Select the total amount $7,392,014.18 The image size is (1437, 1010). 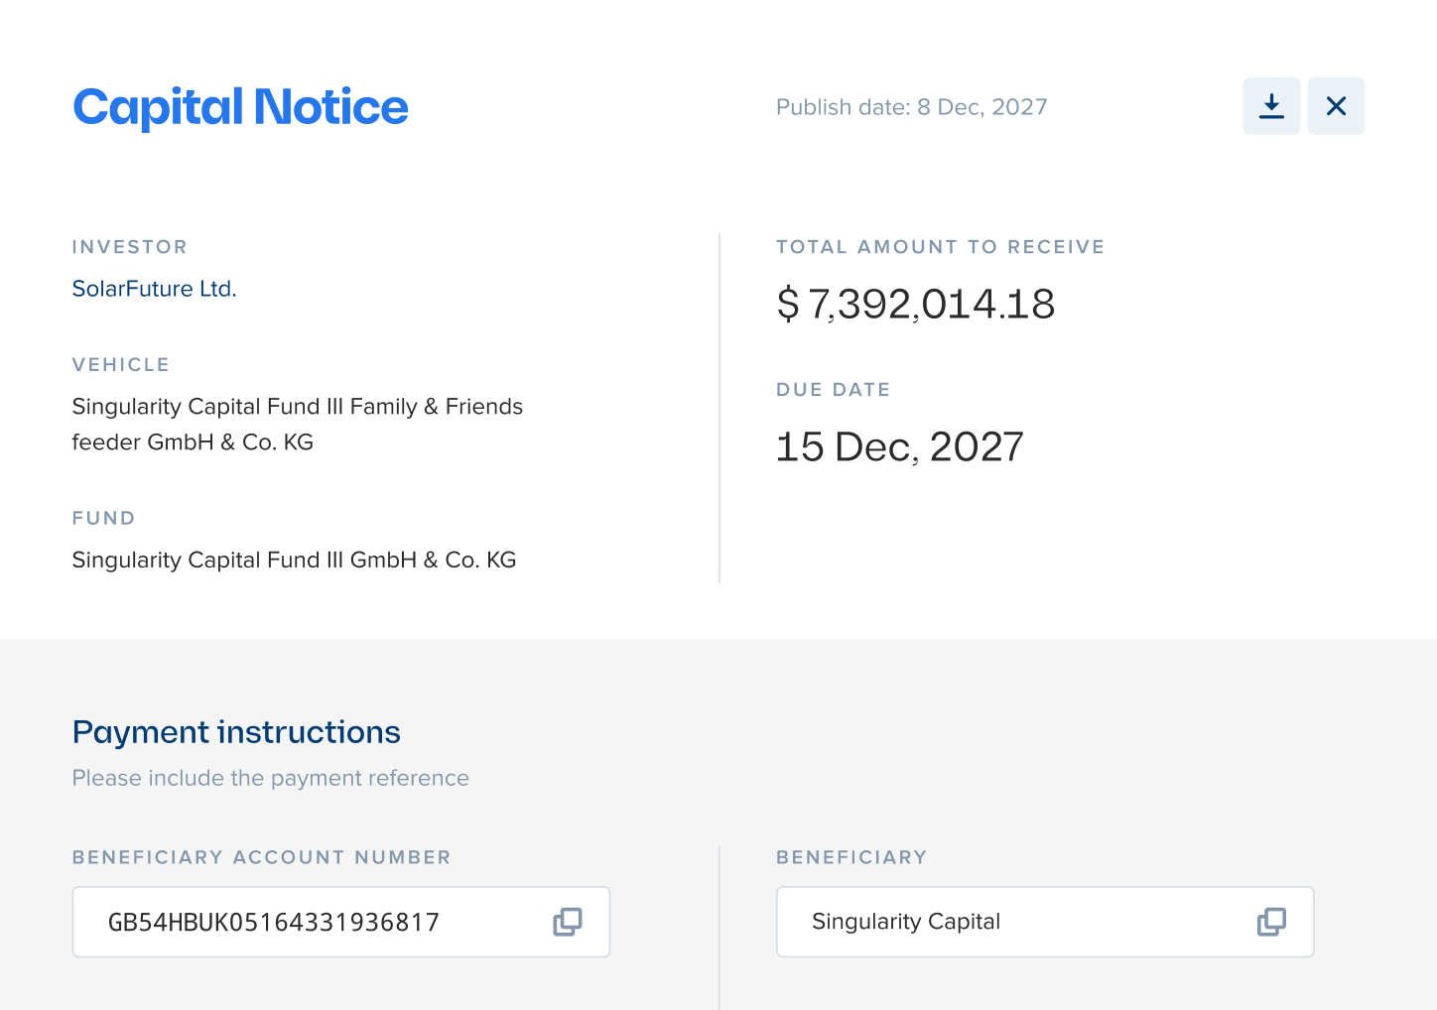coord(915,305)
